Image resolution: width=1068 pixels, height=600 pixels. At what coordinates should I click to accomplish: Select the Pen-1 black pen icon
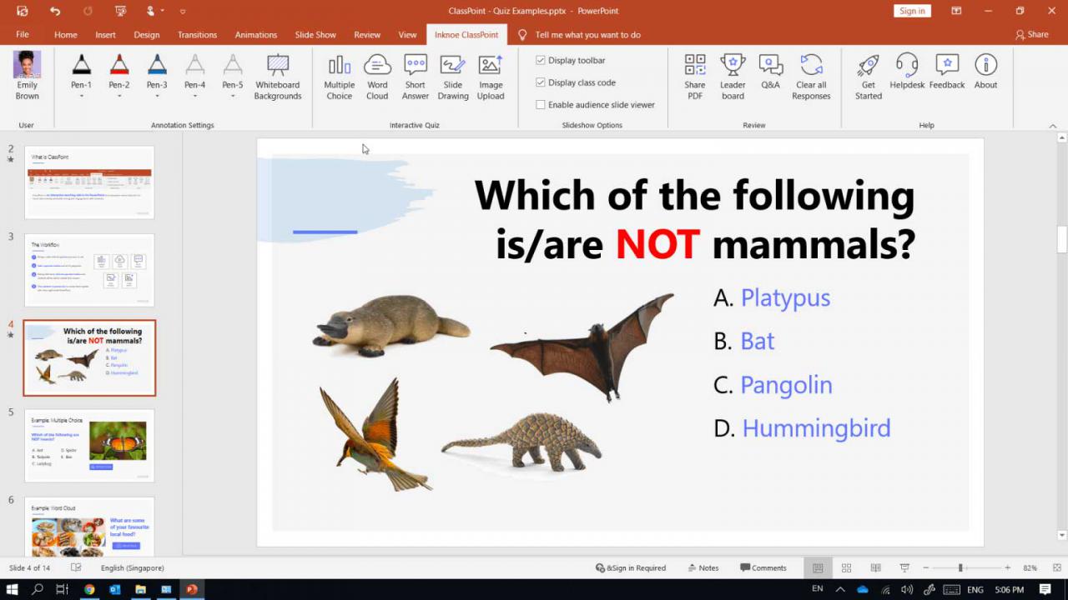(81, 65)
